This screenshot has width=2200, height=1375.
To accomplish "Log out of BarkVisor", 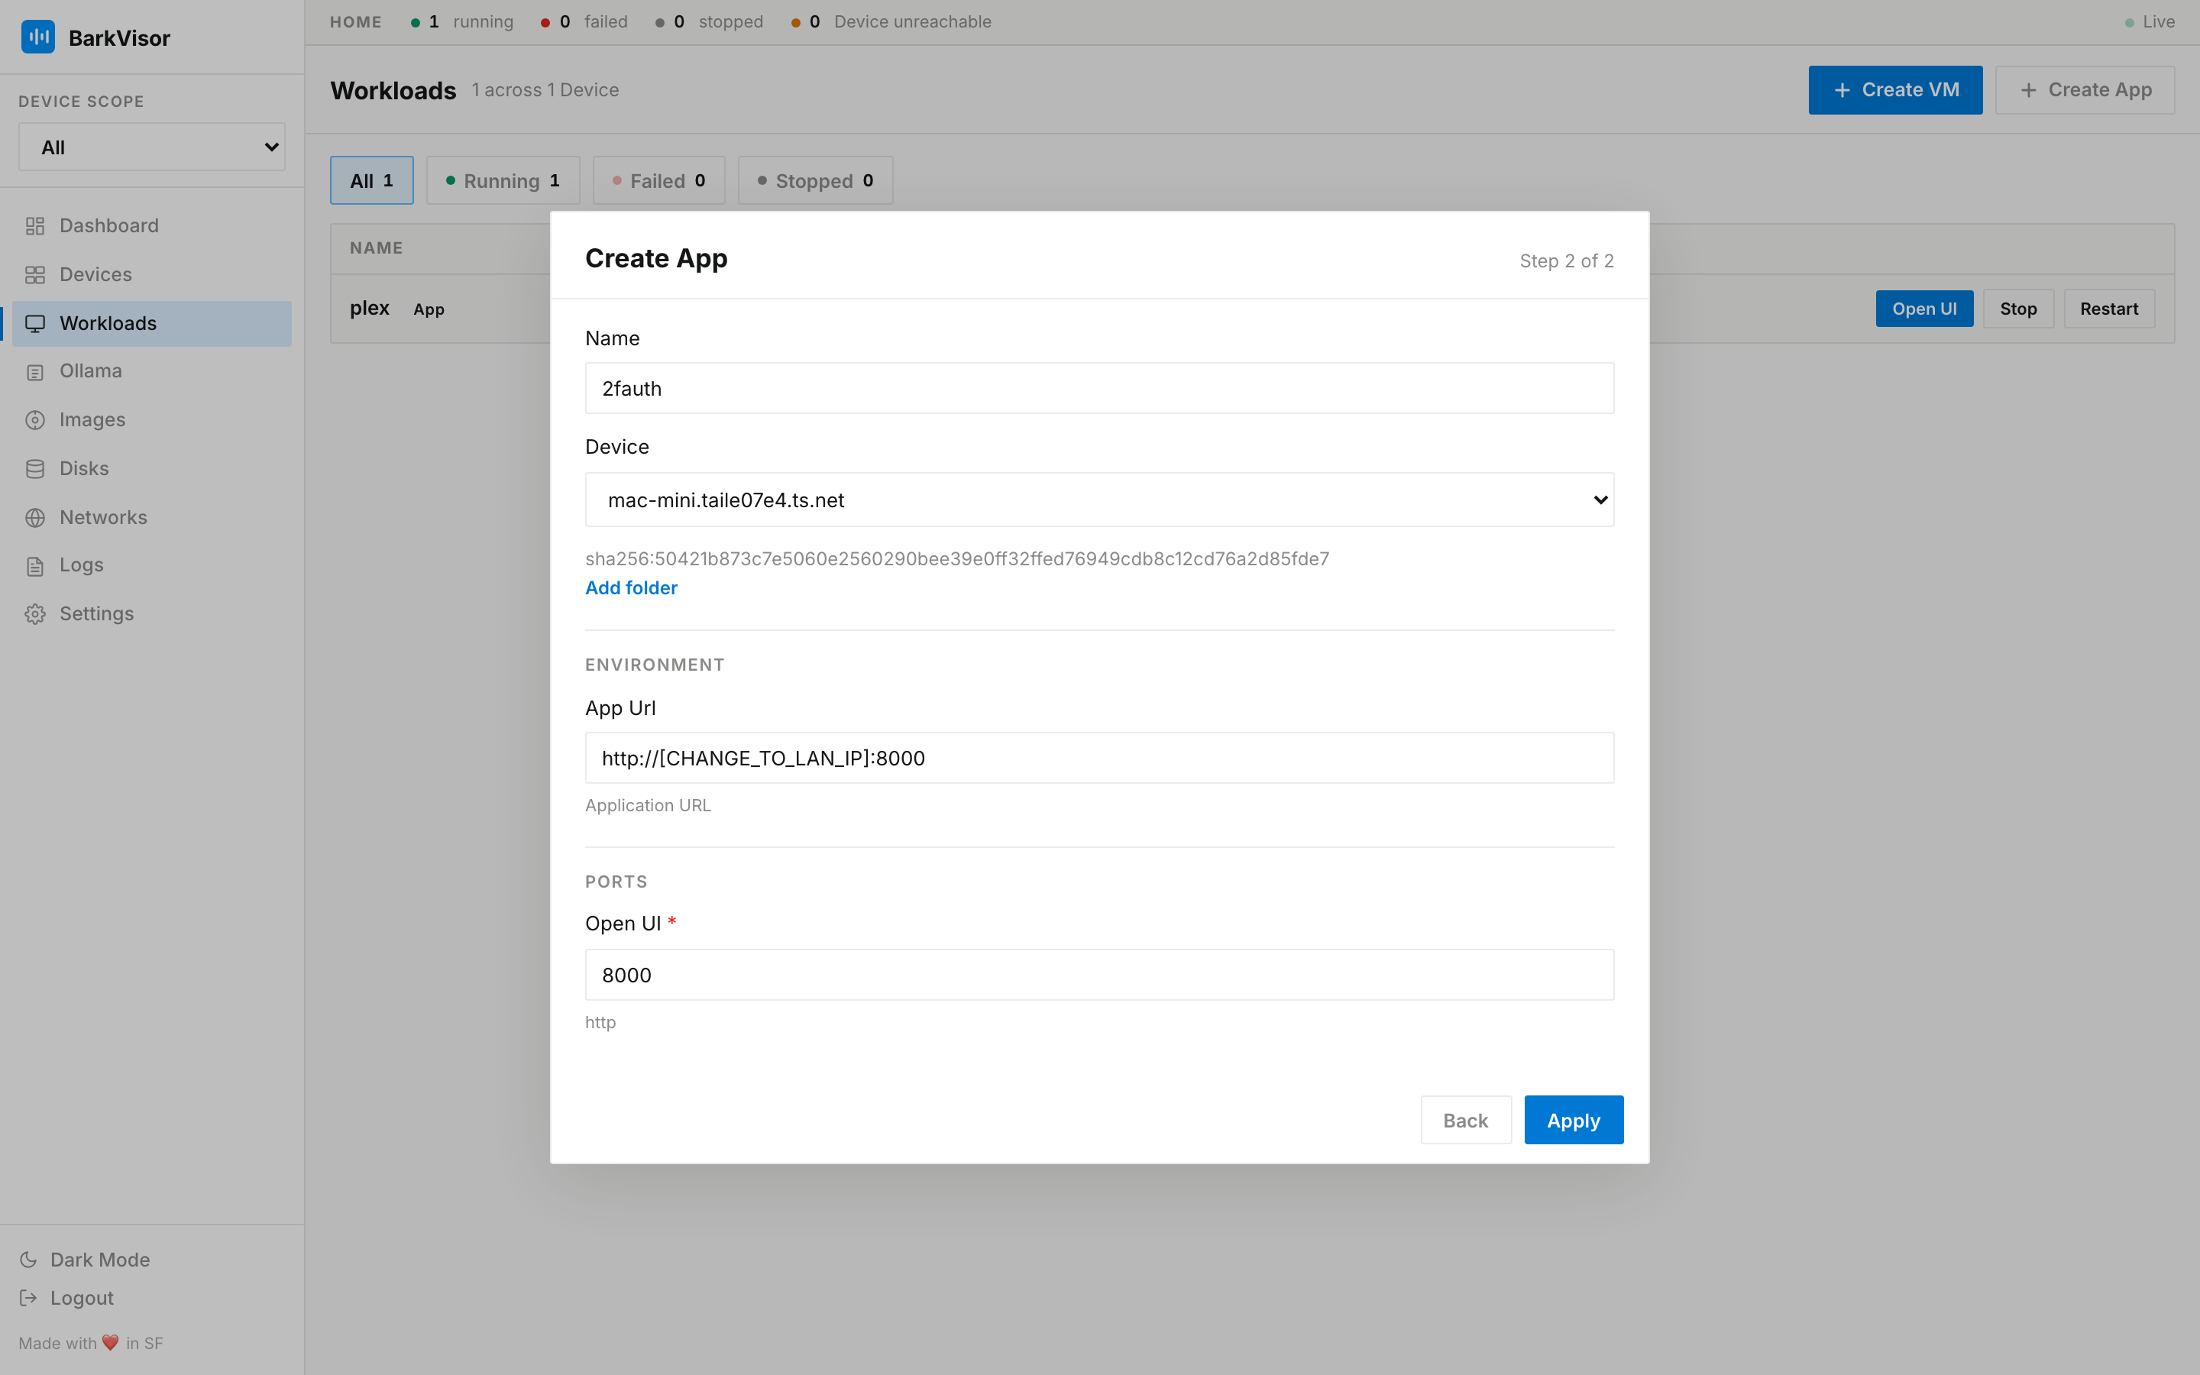I will 66,1298.
